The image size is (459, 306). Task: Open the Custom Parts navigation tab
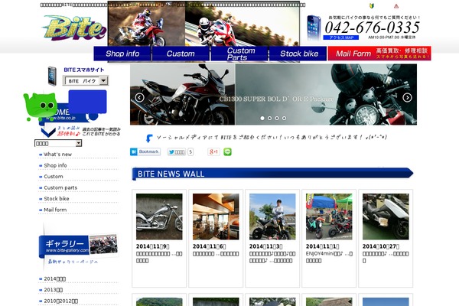(x=239, y=54)
